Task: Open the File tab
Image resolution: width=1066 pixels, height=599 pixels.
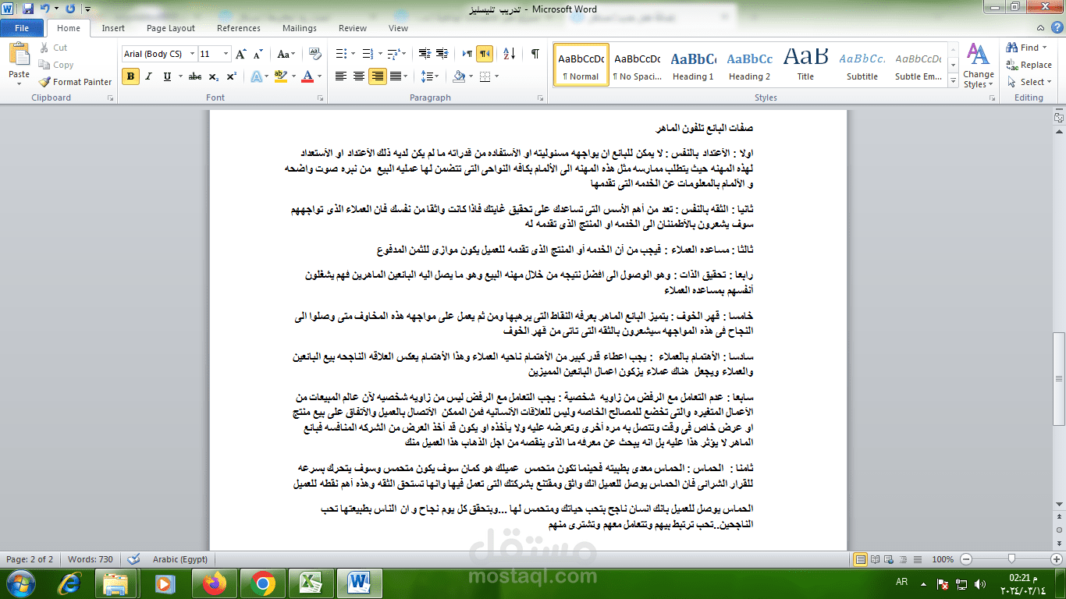Action: (x=22, y=28)
